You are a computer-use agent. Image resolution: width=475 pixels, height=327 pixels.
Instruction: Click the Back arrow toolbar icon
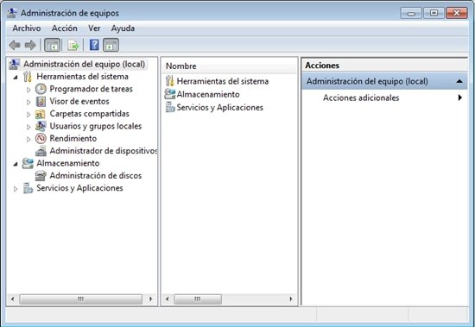coord(15,46)
